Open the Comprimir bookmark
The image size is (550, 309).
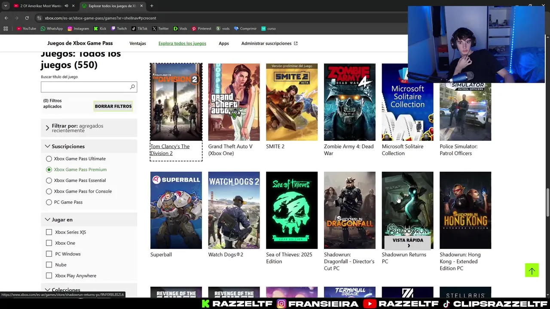(245, 29)
